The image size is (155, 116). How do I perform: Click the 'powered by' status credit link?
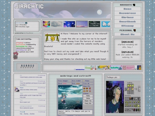(28, 33)
